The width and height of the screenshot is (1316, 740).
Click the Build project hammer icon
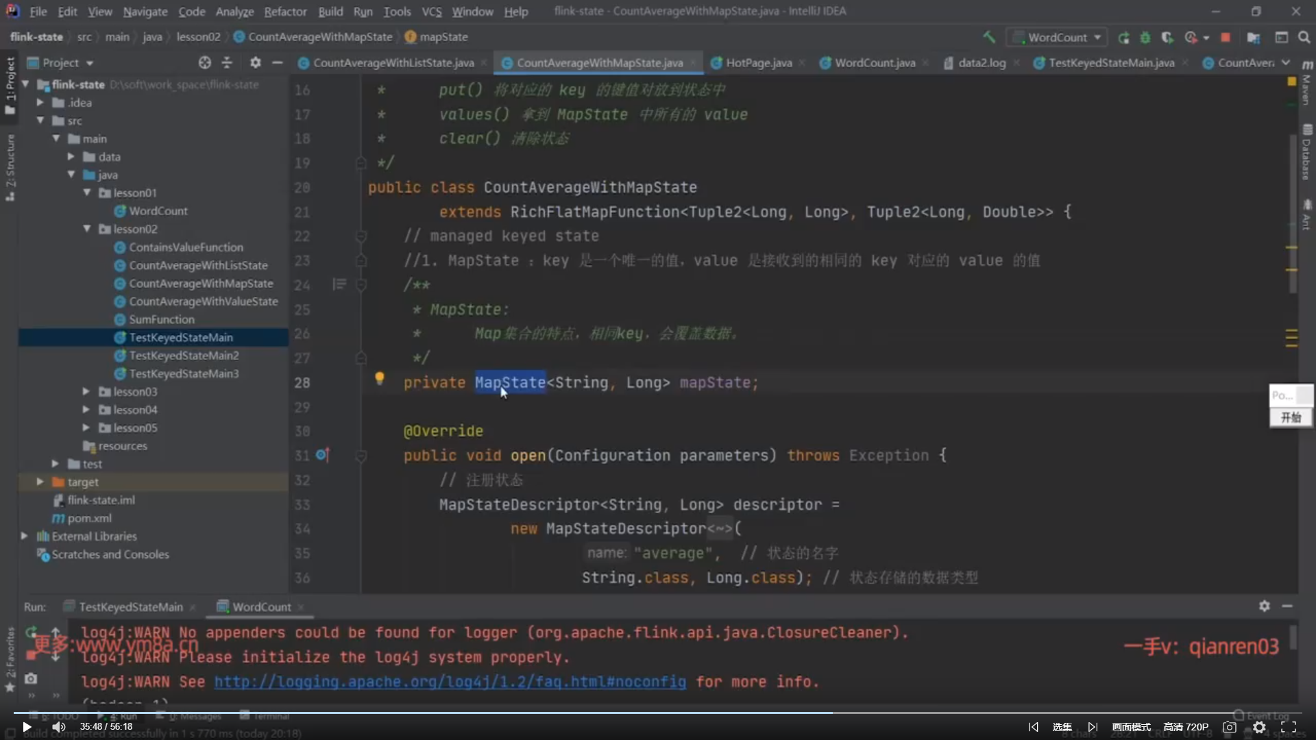coord(988,37)
